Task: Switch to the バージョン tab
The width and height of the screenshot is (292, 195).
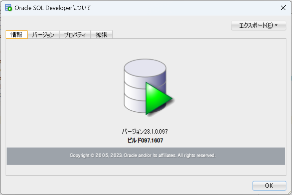Action: 43,34
